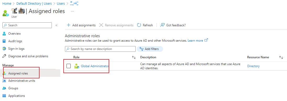Click Got feedback? button
287x101 pixels.
173,25
